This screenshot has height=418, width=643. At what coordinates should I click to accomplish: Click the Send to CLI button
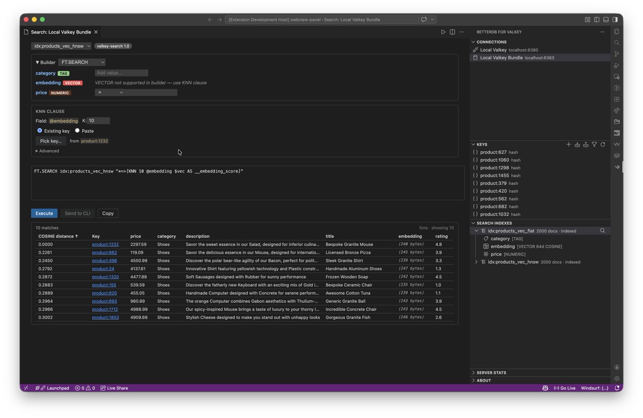click(x=78, y=213)
